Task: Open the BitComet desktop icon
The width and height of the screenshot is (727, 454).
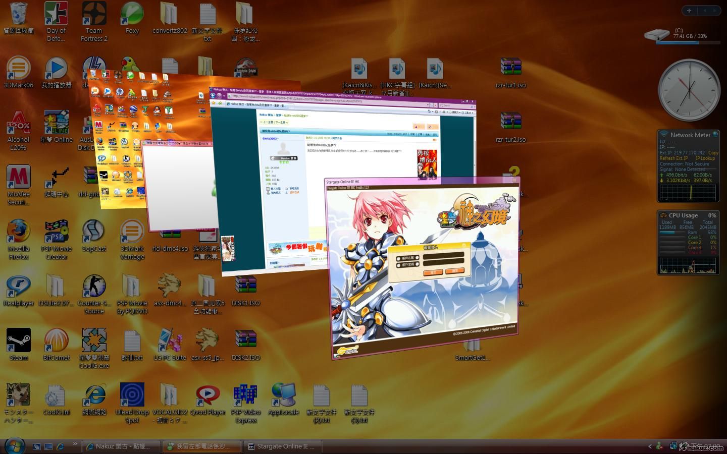Action: (x=56, y=341)
